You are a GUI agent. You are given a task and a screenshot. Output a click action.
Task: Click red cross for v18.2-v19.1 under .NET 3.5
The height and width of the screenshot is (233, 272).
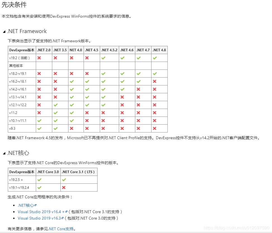pyautogui.click(x=55, y=73)
